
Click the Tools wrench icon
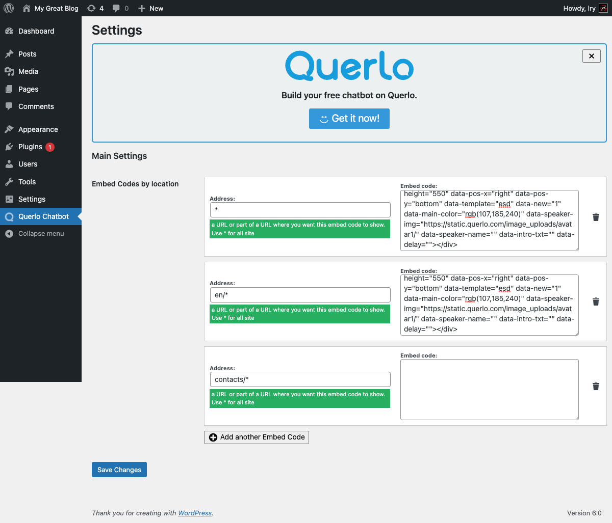(9, 182)
